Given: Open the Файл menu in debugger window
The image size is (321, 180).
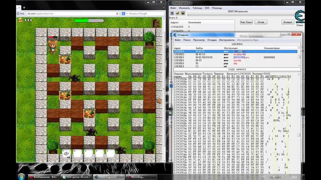Looking at the screenshot, I should point(178,40).
